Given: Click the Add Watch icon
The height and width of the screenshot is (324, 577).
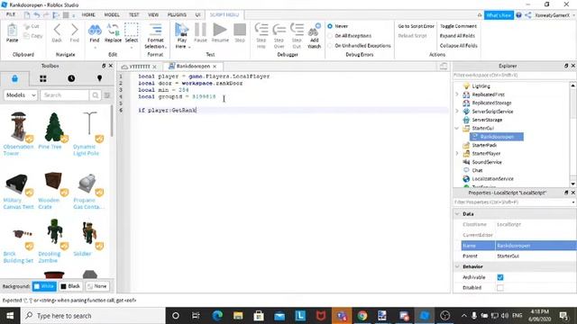Looking at the screenshot, I should point(315,30).
